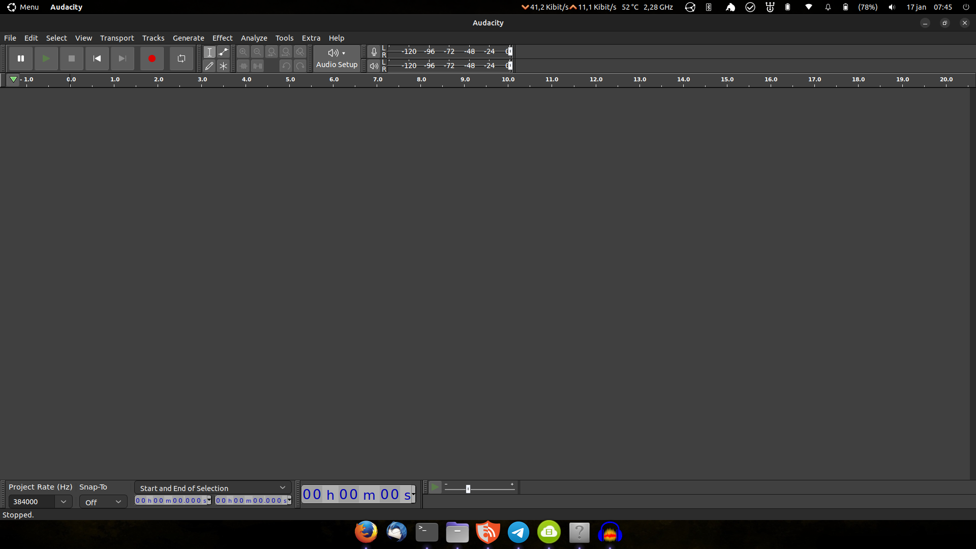Viewport: 976px width, 549px height.
Task: Open the Effect menu
Action: coord(222,38)
